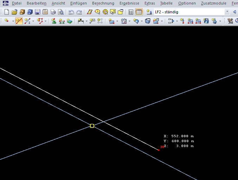238x180 pixels.
Task: Create a new curved surface
Action: click(x=136, y=21)
